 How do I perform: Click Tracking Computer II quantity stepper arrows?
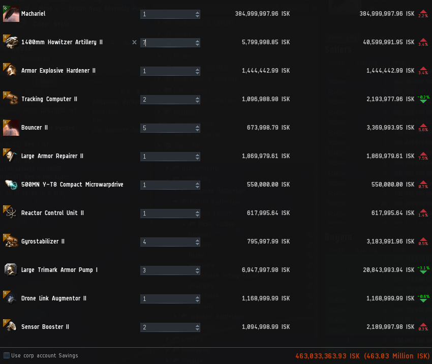[197, 100]
